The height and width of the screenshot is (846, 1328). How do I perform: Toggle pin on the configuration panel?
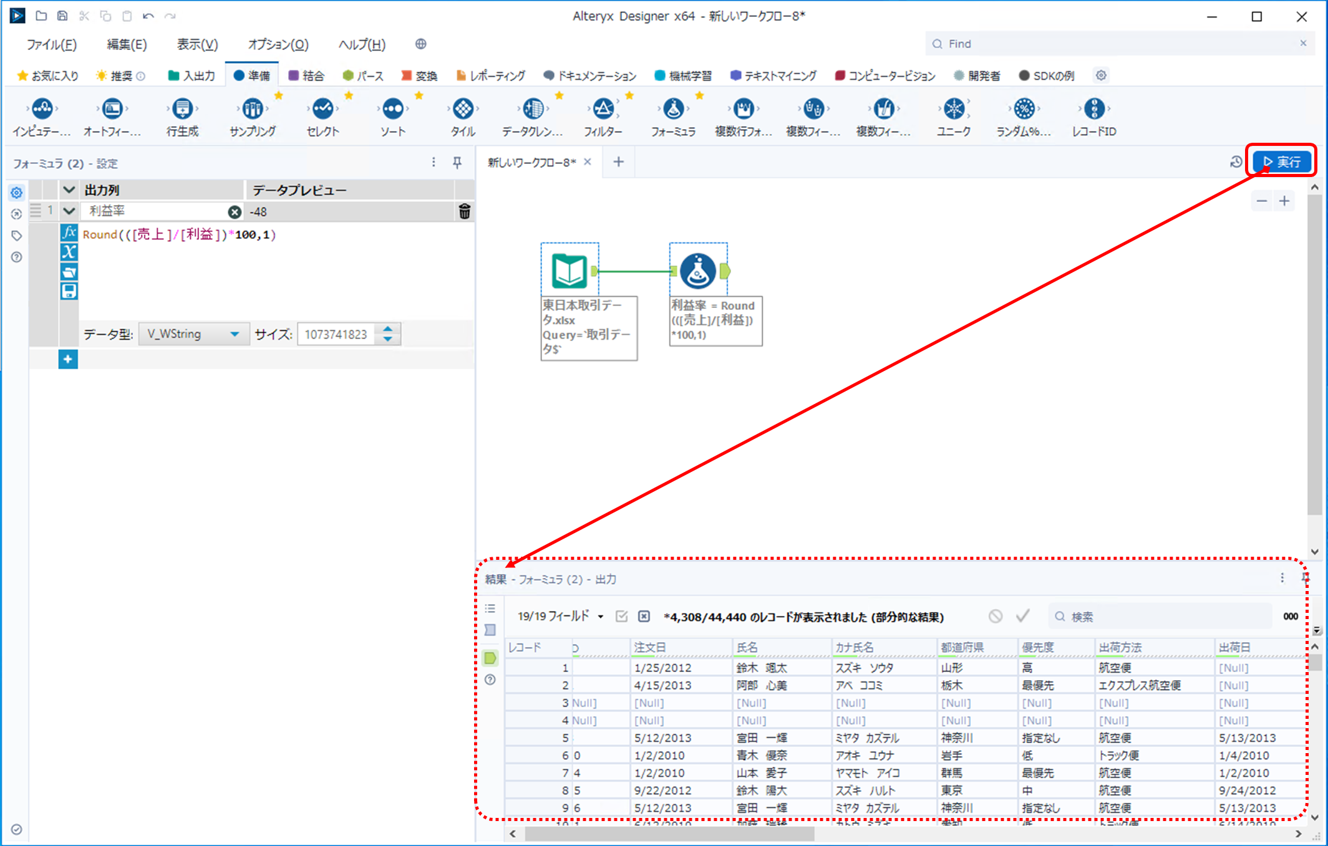tap(457, 163)
